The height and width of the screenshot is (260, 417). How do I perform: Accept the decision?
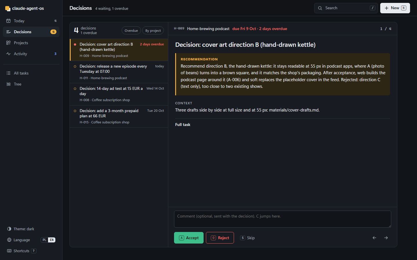click(x=189, y=238)
